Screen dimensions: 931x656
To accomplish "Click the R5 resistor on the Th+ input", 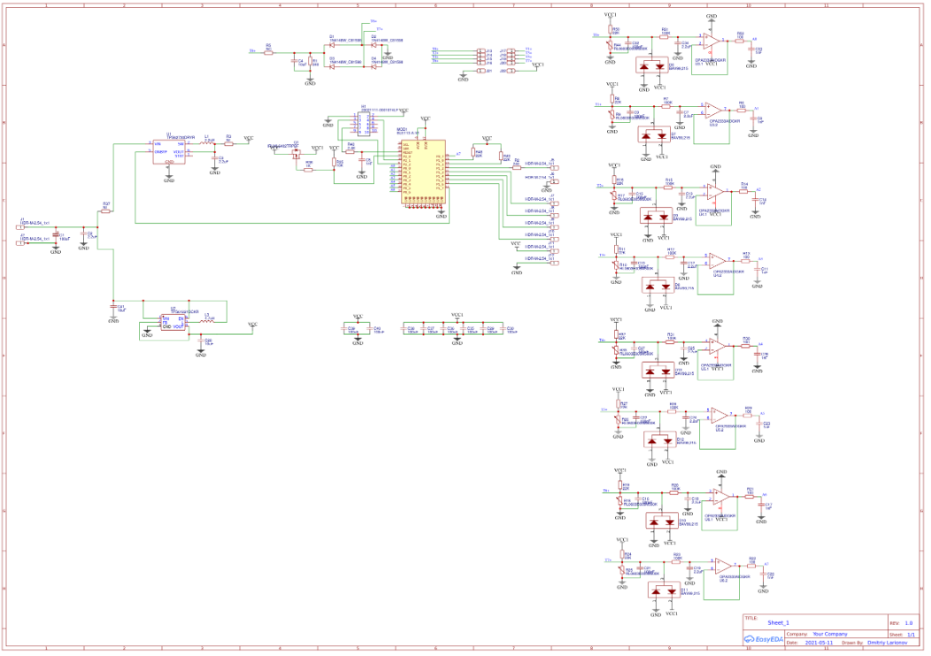I will (x=269, y=52).
